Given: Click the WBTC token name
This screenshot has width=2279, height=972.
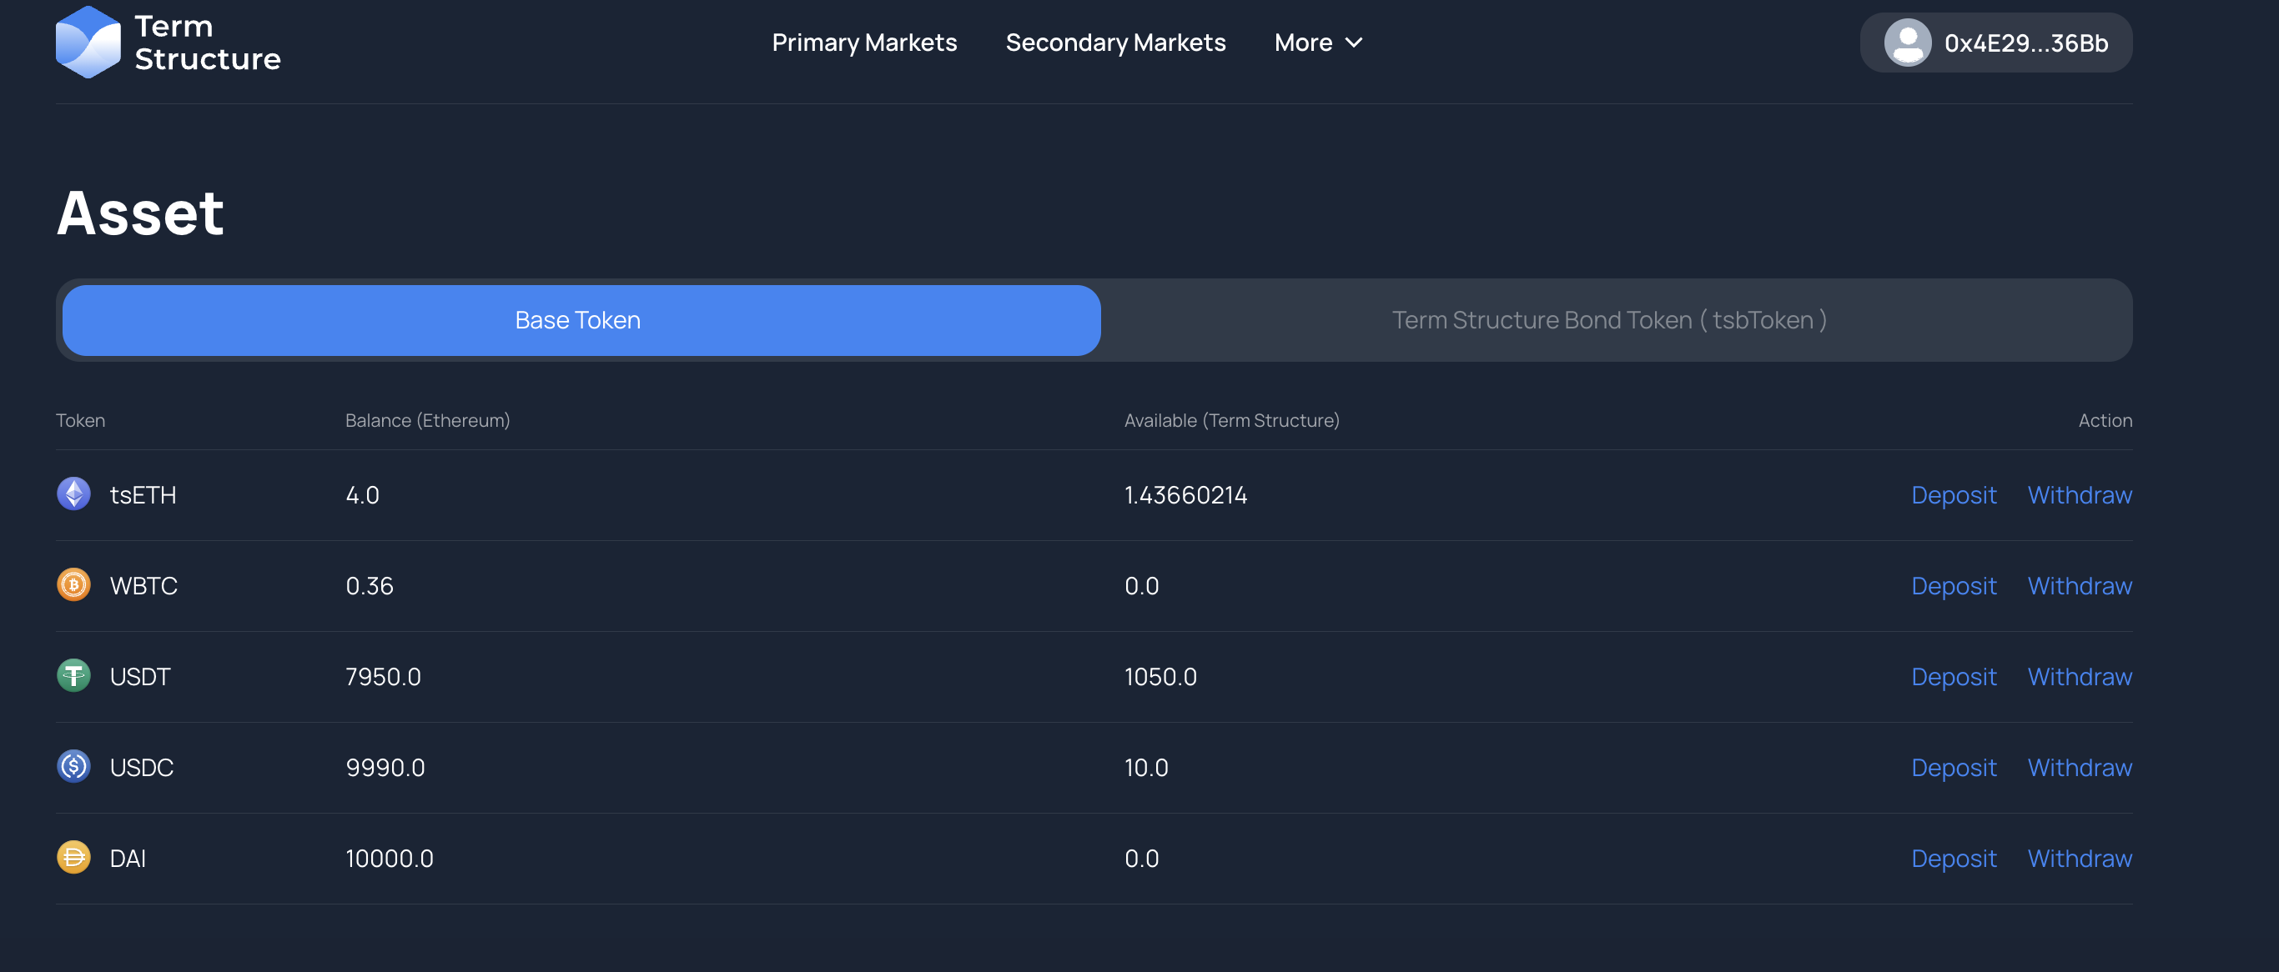Looking at the screenshot, I should [x=143, y=585].
